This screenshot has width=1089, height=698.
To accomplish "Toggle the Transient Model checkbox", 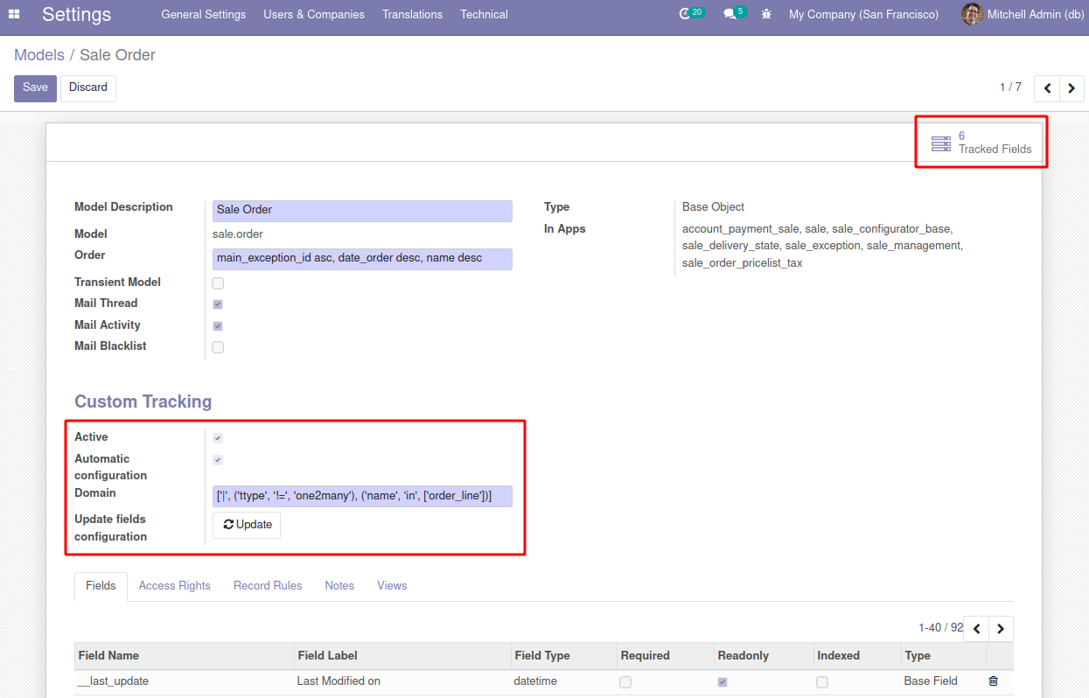I will [x=217, y=283].
